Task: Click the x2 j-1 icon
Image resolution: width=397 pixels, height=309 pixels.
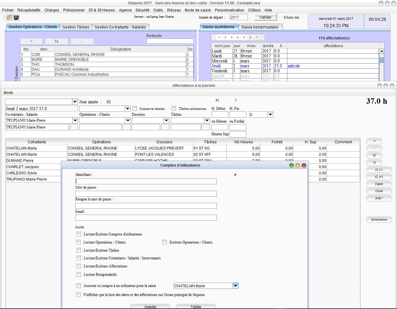Action: 379,170
